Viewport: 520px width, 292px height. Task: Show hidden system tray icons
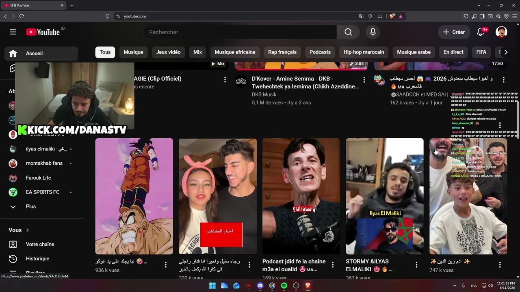click(x=455, y=286)
